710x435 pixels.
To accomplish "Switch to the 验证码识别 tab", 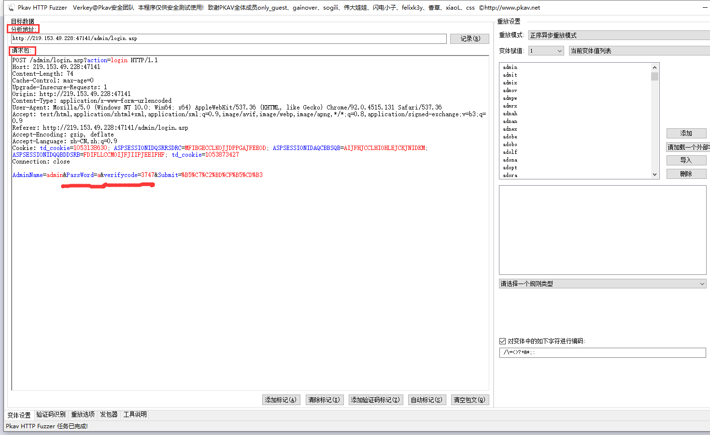I will tap(51, 415).
